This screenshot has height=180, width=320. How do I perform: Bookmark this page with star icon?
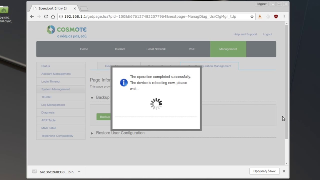pos(252,16)
